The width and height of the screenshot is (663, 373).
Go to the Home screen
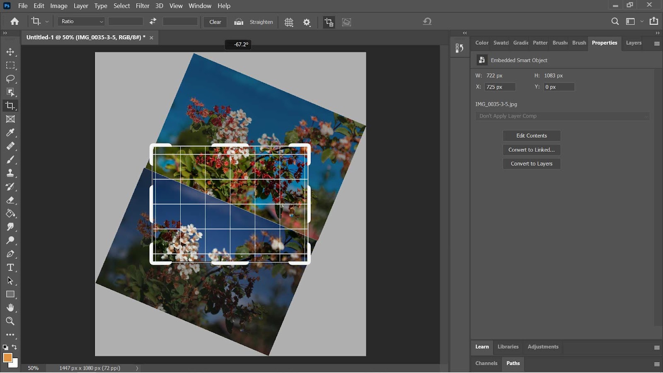(x=15, y=22)
